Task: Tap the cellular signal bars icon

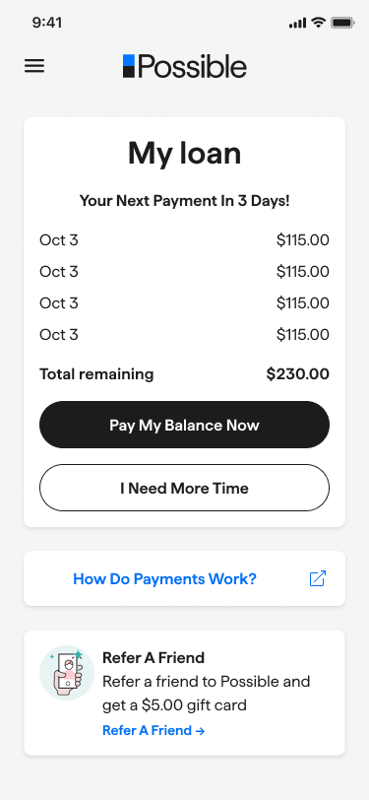Action: pyautogui.click(x=297, y=23)
